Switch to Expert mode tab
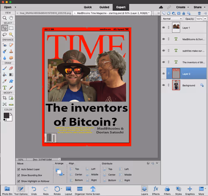This screenshot has height=196, width=208. (121, 7)
